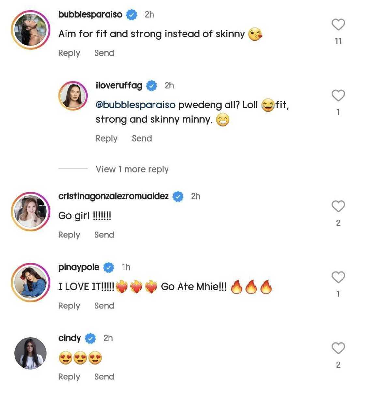
Task: Send bubblesparaiso's comment
Action: tap(104, 53)
